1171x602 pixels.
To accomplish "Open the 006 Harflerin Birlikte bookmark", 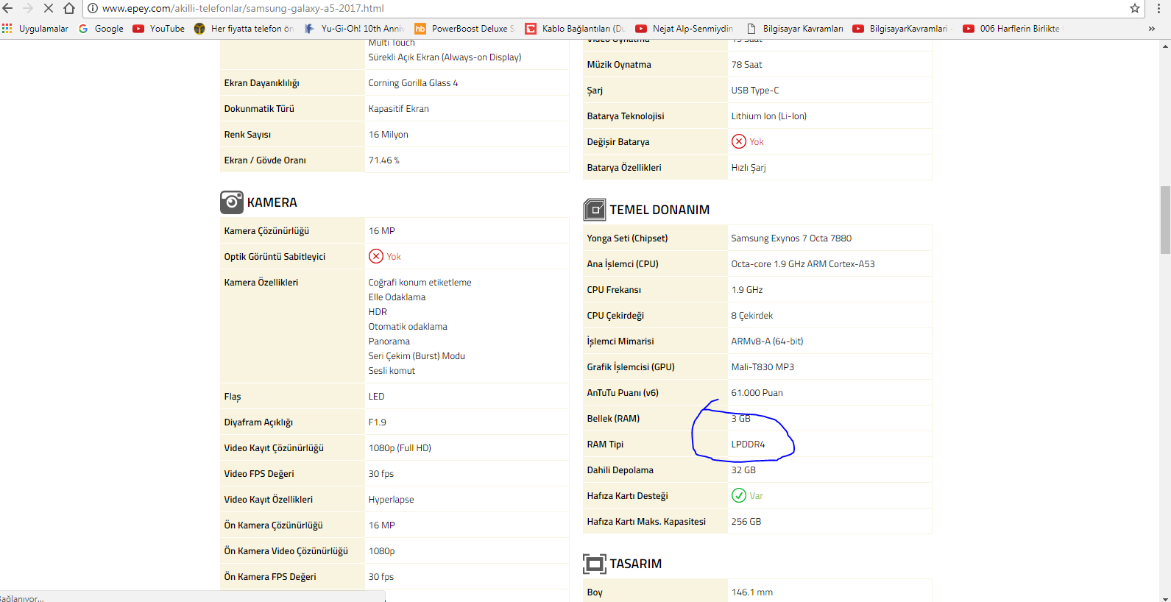I will [x=1013, y=29].
